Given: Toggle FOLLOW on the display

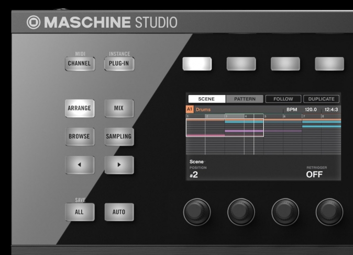Looking at the screenshot, I should pos(283,99).
